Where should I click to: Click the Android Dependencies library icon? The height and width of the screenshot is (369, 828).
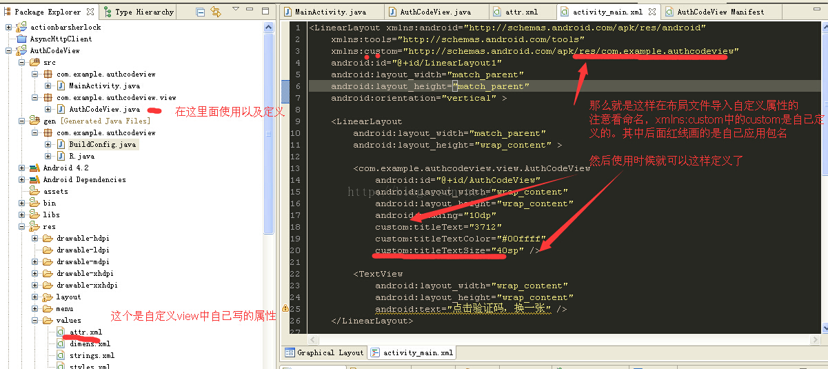34,179
